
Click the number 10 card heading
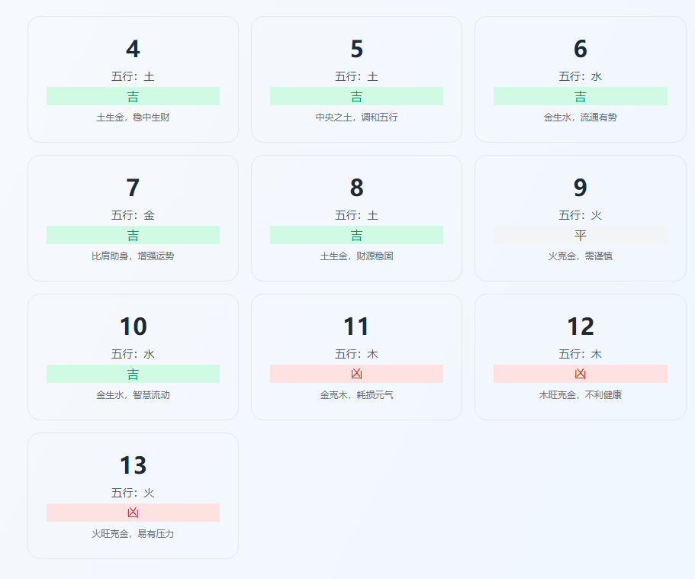[x=133, y=327]
